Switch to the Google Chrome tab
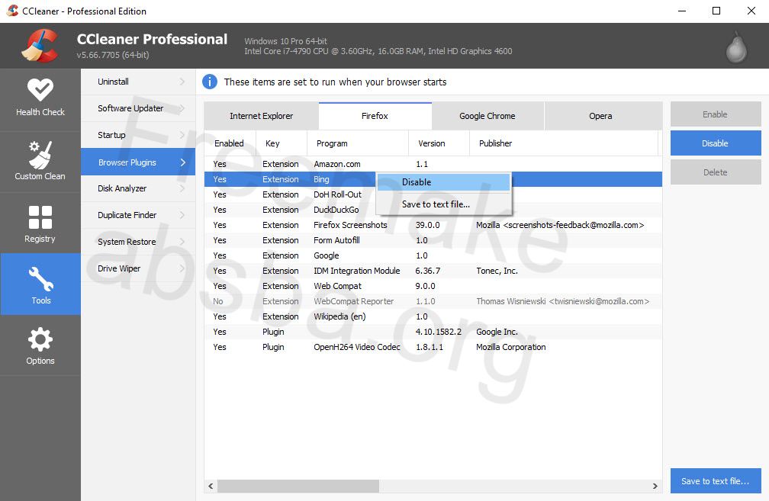The height and width of the screenshot is (501, 769). [x=487, y=116]
